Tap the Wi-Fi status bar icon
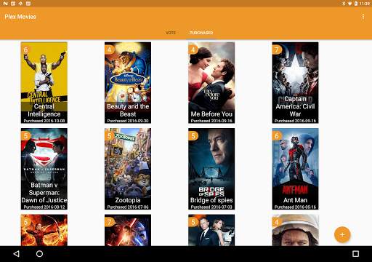The image size is (372, 262). click(x=349, y=4)
